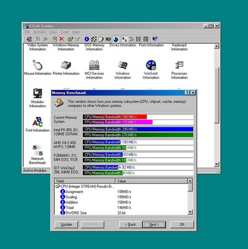Viewport: 248px width, 249px height.
Task: Click the globe toolbar icon in Sandra
Action: pos(116,39)
